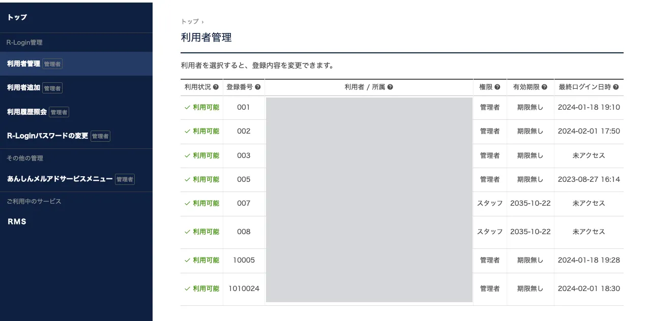Click help icon beside 権限 header
Screen dimensions: 646x321
click(497, 87)
